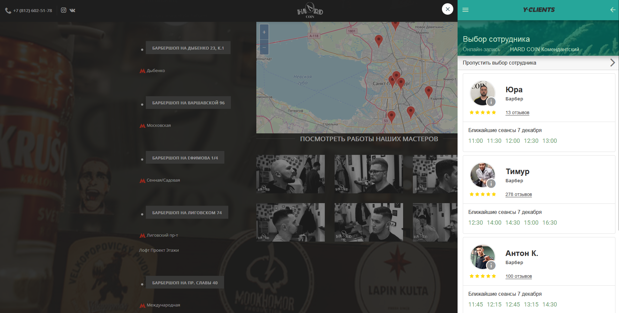Pick 13:00 session for Юра
Image resolution: width=619 pixels, height=313 pixels.
[x=550, y=141]
